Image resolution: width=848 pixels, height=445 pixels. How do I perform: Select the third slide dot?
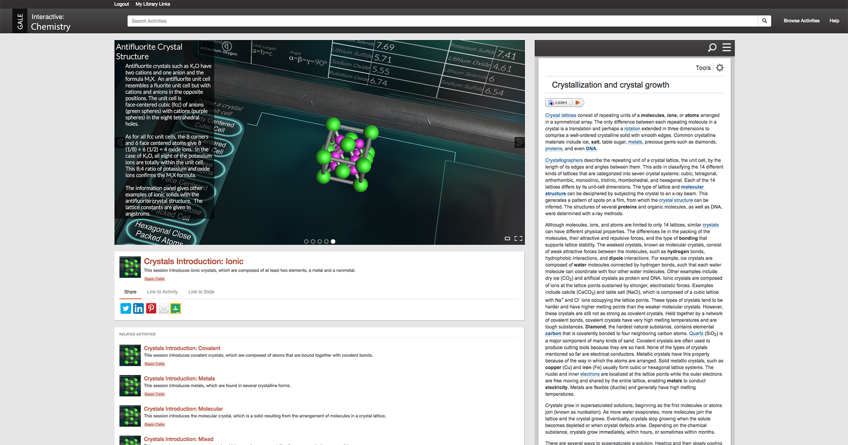[x=320, y=241]
